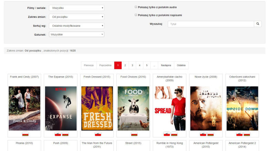
Task: Open the 'Sortuj wg' dropdown
Action: pyautogui.click(x=76, y=26)
